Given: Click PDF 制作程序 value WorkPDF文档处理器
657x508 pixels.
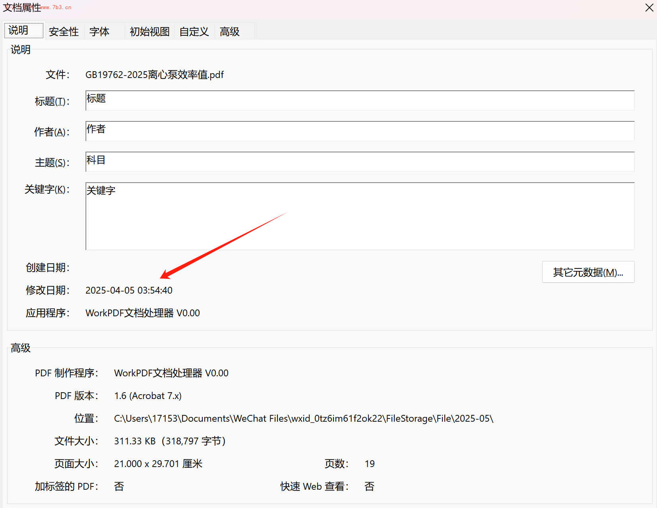Looking at the screenshot, I should pos(171,373).
